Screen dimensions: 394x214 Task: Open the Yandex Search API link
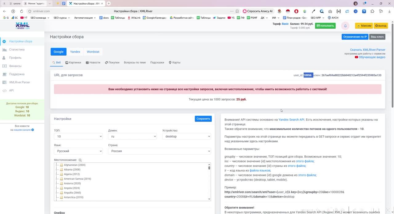coord(291,120)
